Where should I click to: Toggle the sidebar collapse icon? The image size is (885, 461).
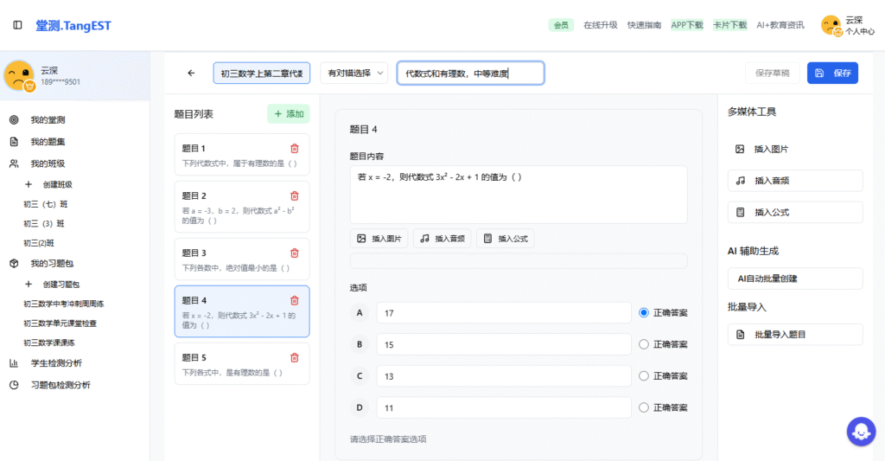(18, 25)
